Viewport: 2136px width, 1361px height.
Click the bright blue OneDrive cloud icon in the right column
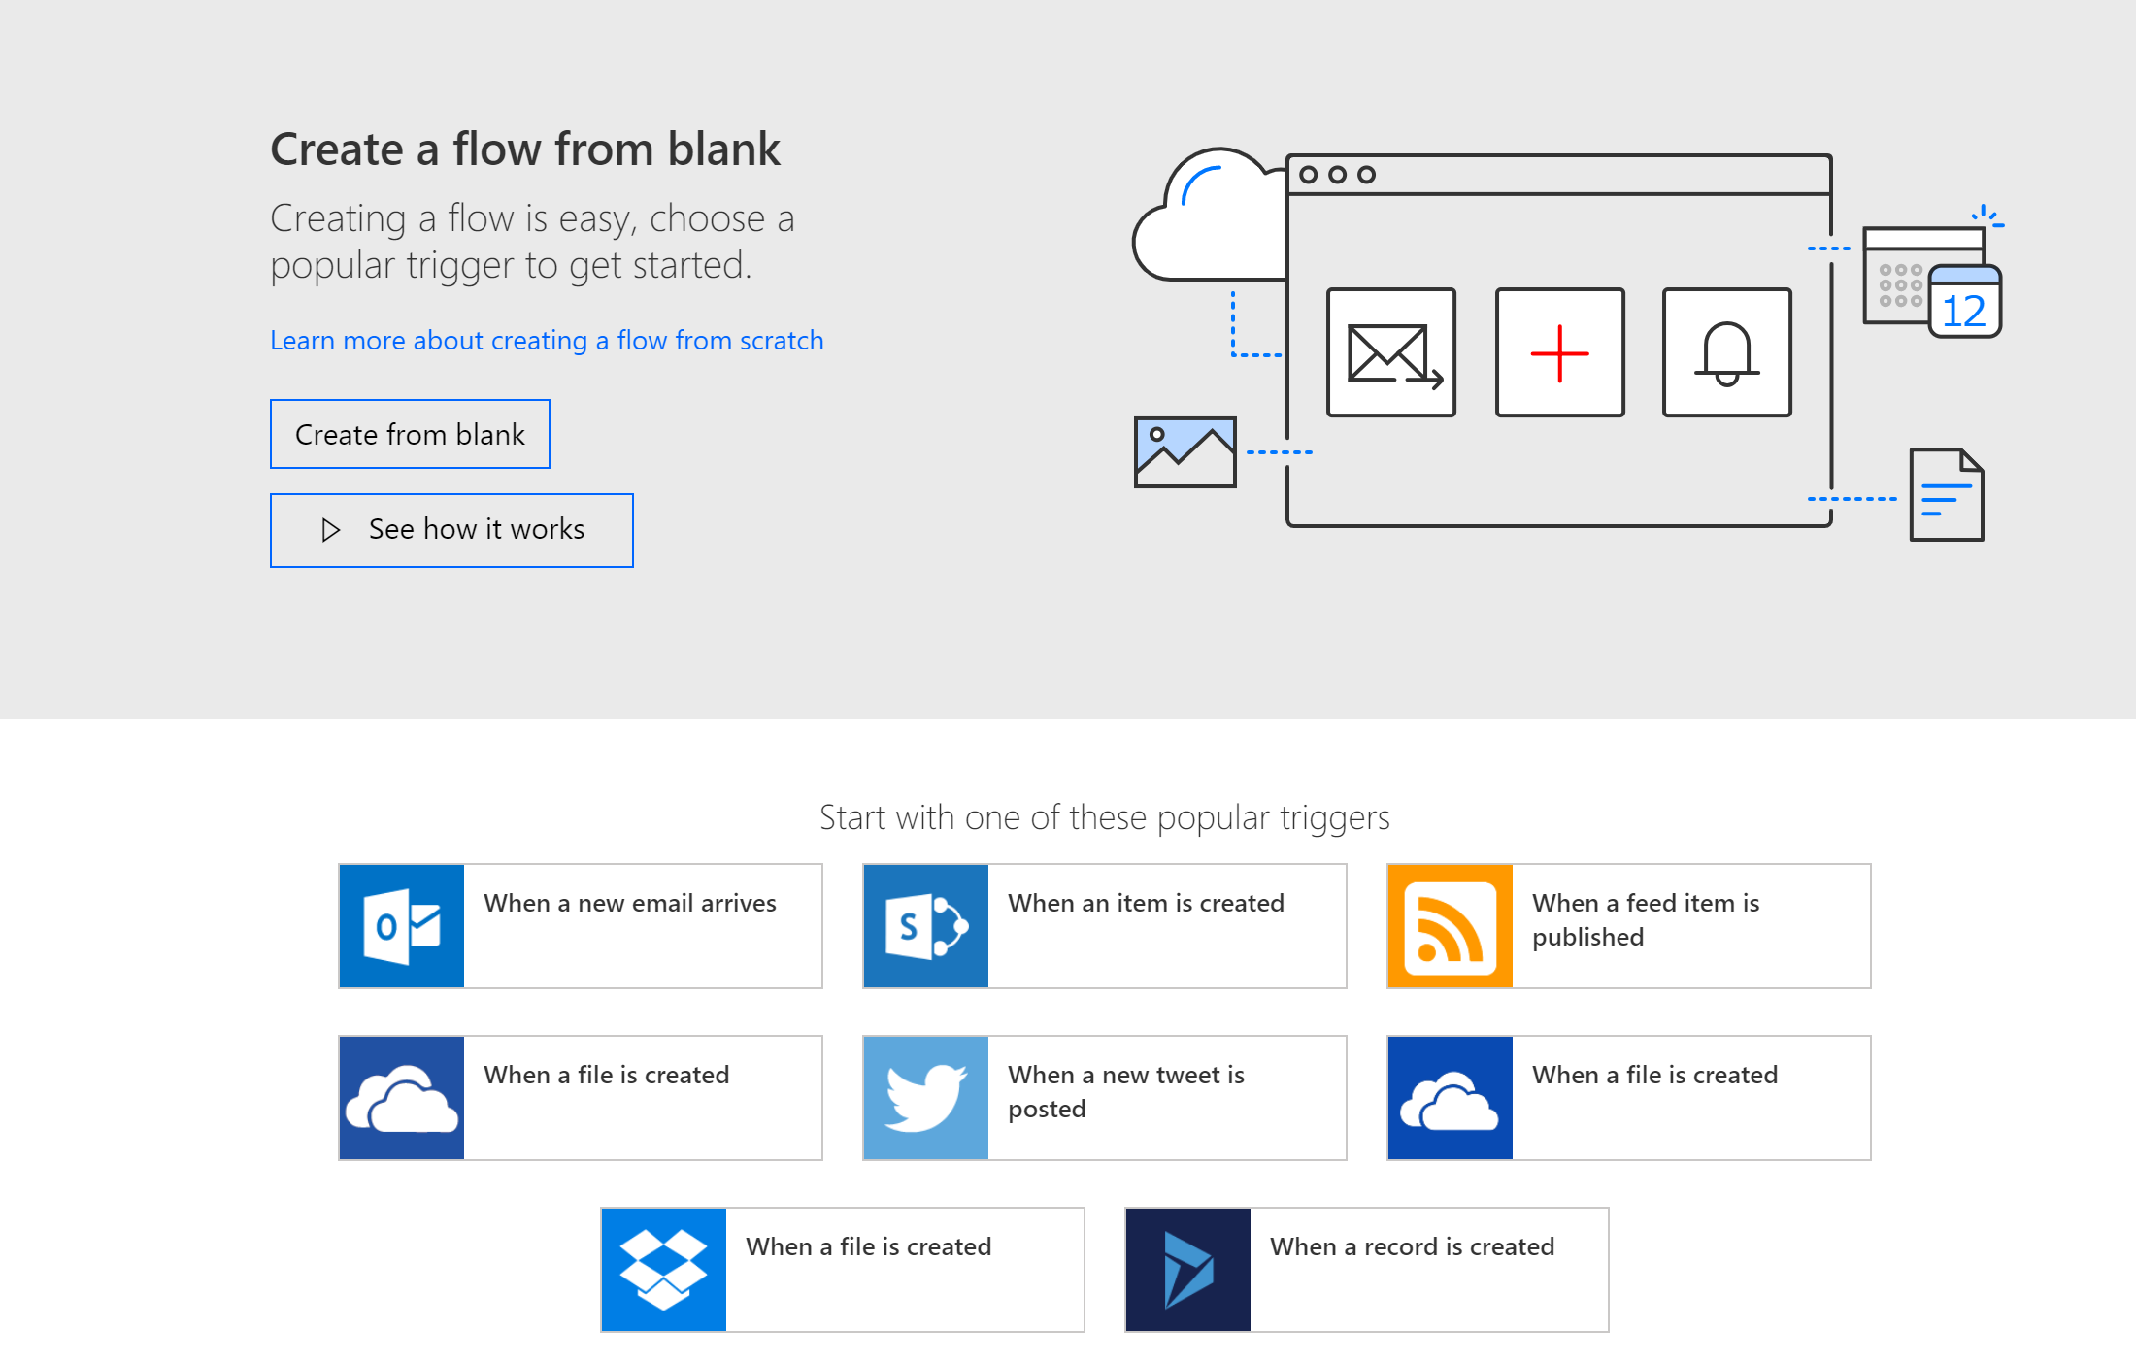[1451, 1098]
